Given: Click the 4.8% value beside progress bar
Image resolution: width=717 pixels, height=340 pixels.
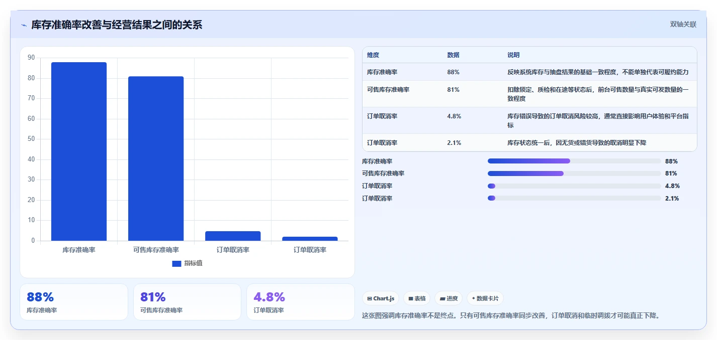Looking at the screenshot, I should click(672, 186).
